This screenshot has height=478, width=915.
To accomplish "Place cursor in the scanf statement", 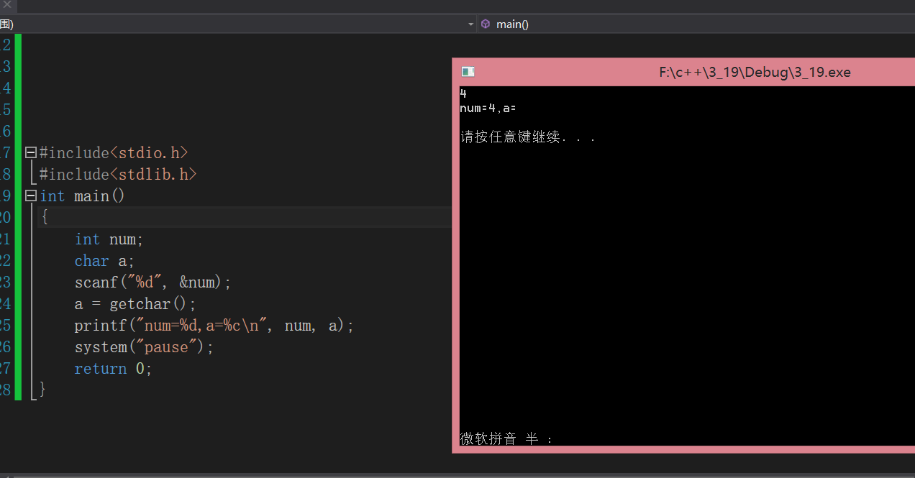I will click(144, 282).
